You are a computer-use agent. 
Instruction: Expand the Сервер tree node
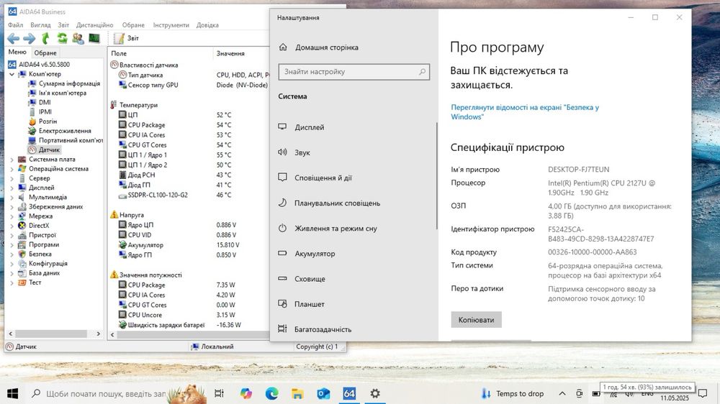pos(12,178)
